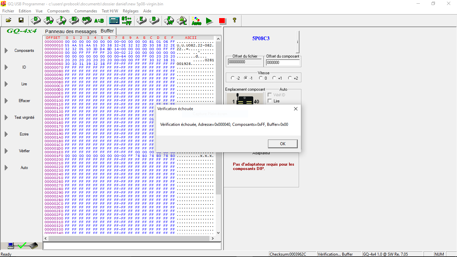This screenshot has width=457, height=257.
Task: Open the Réglages menu
Action: click(x=130, y=11)
